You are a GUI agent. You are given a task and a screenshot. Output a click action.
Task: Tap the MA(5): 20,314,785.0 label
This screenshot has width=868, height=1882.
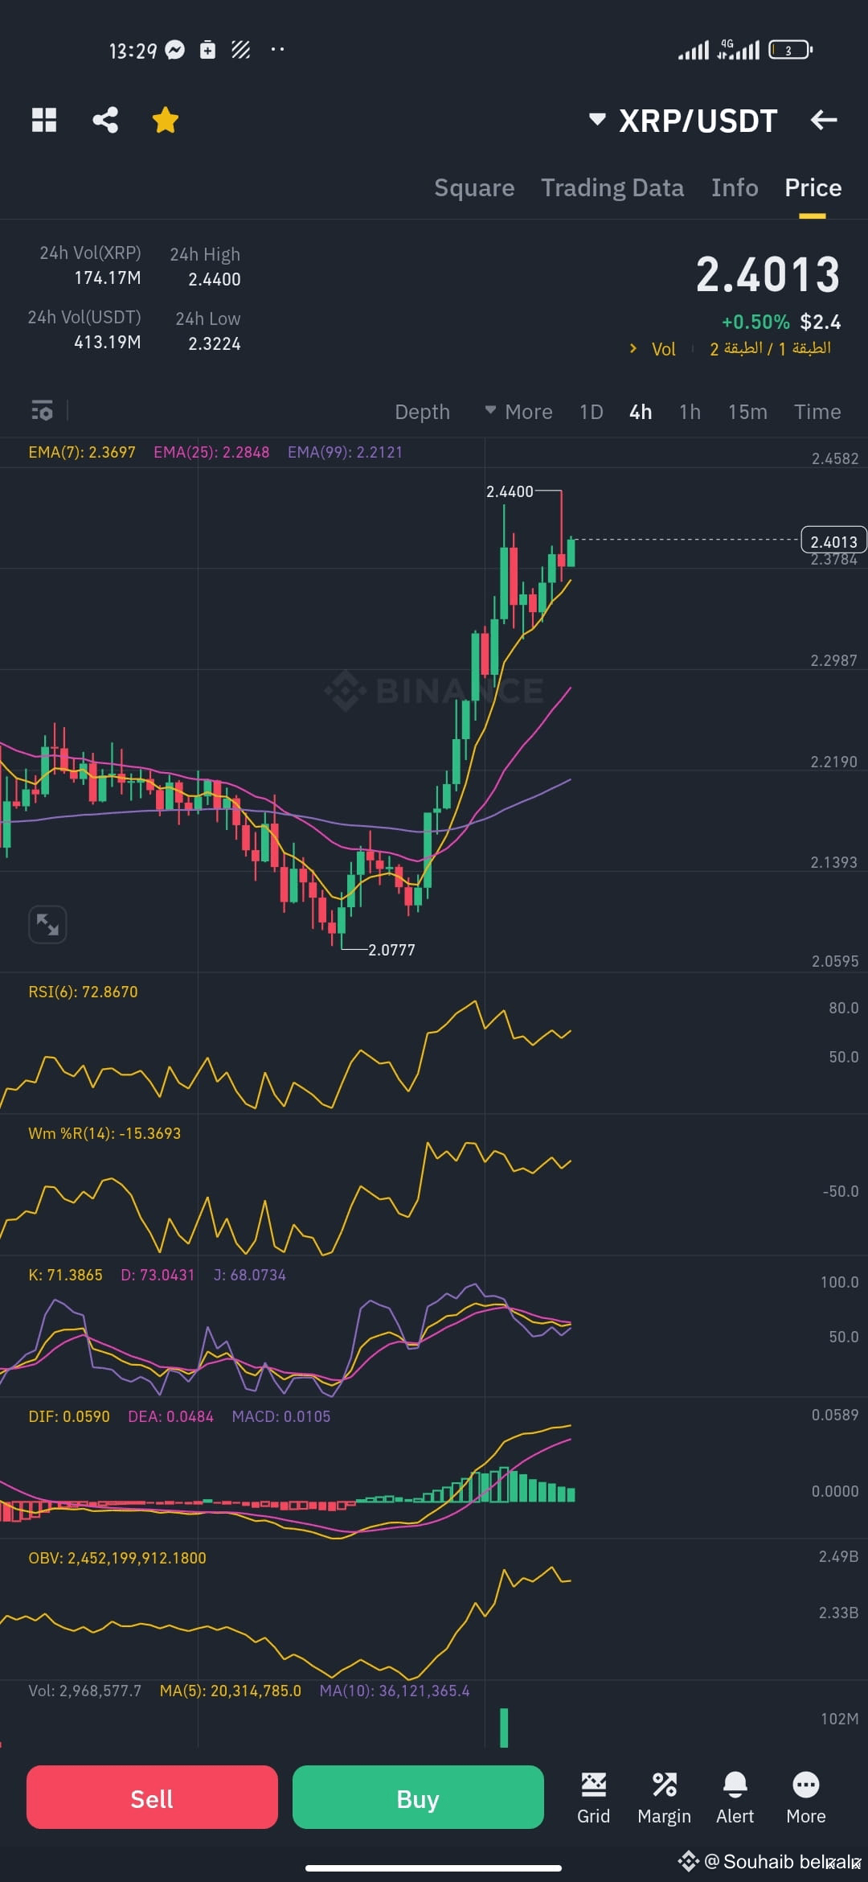pyautogui.click(x=231, y=1691)
